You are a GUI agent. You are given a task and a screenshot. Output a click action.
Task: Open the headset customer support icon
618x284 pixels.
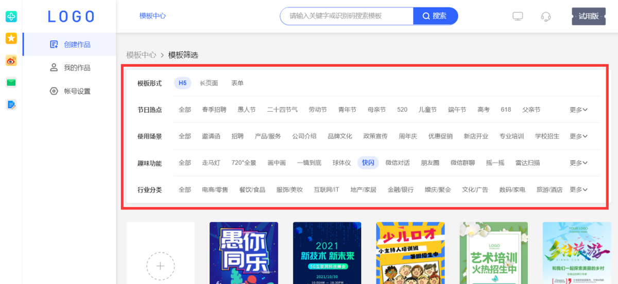tap(546, 16)
